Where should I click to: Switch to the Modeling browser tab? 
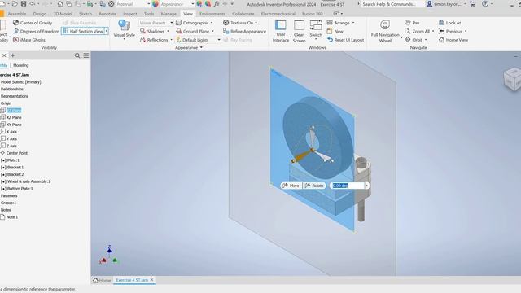[21, 65]
